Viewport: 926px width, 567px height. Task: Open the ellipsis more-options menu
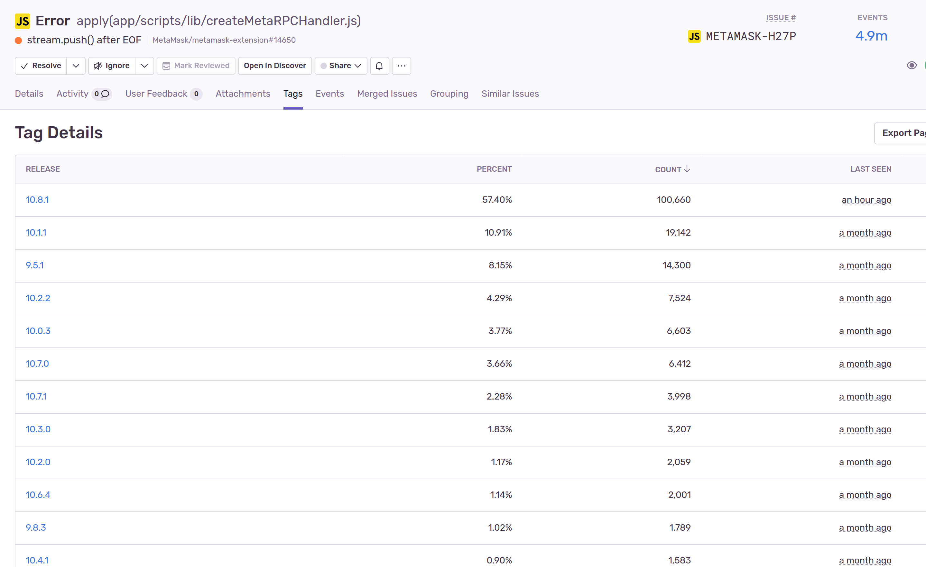point(401,66)
